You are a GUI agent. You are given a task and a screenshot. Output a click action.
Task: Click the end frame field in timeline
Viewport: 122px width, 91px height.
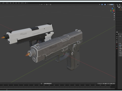[113, 84]
